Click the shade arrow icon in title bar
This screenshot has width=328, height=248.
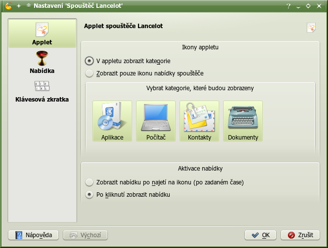click(29, 5)
